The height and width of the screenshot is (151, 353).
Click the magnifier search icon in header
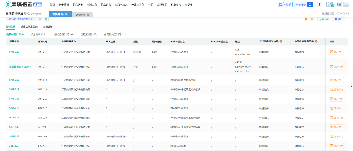(x=310, y=4)
